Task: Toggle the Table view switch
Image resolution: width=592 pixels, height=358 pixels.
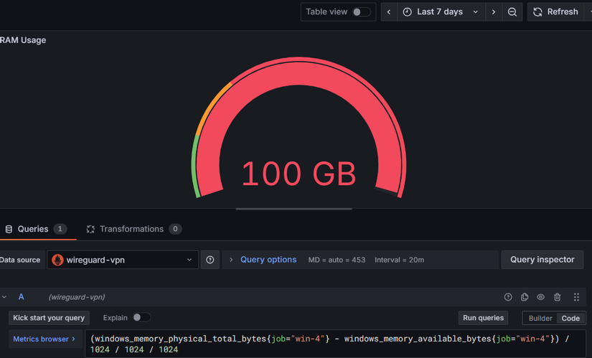Action: point(362,12)
